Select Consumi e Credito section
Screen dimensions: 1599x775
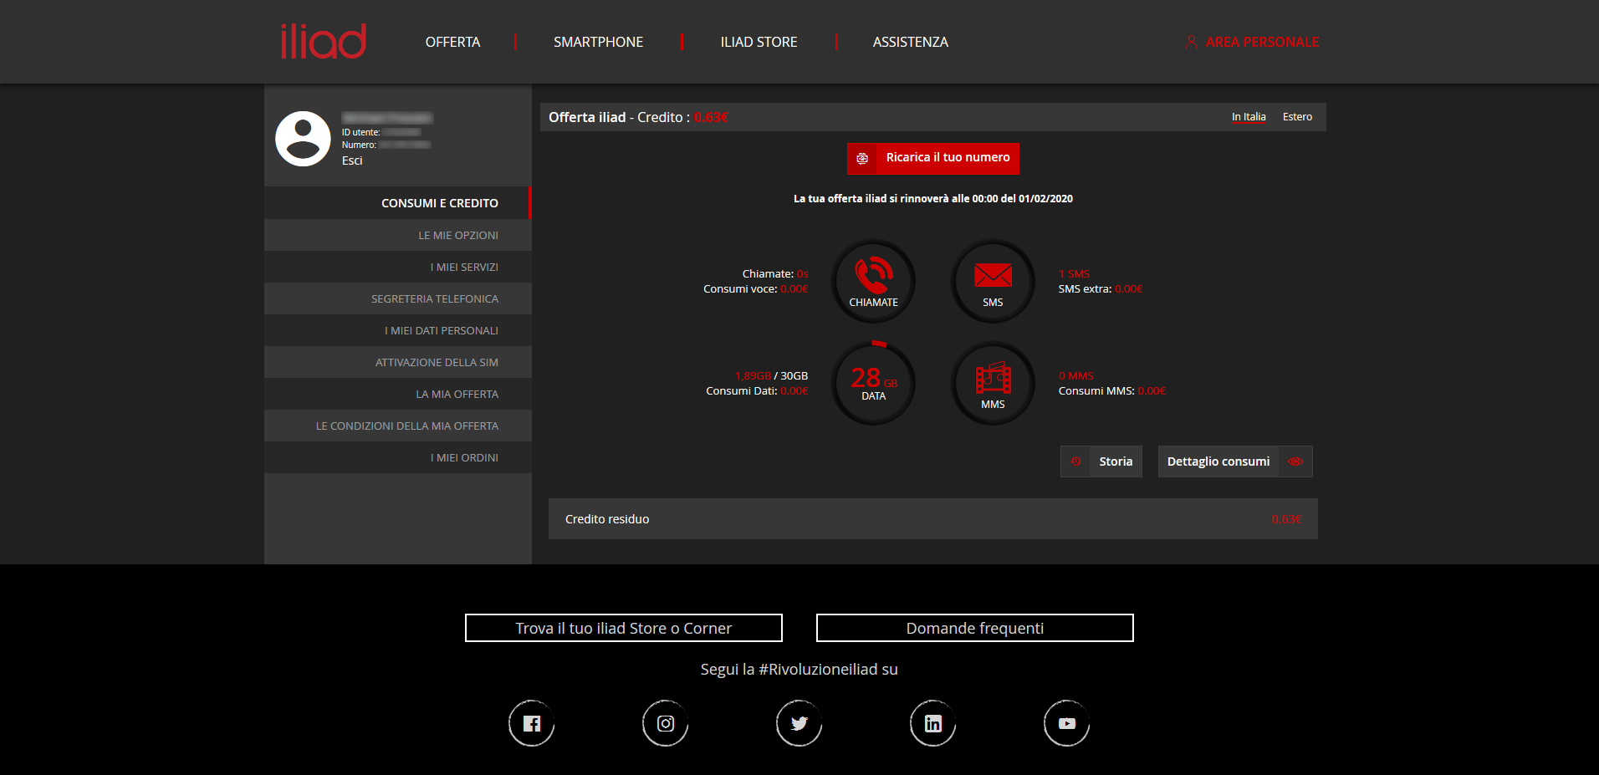398,203
